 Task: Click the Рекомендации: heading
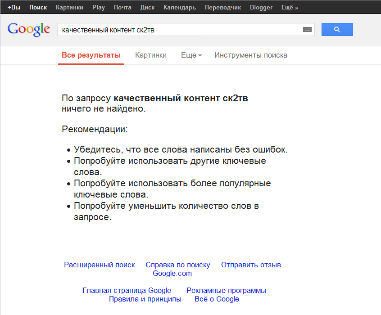[95, 129]
